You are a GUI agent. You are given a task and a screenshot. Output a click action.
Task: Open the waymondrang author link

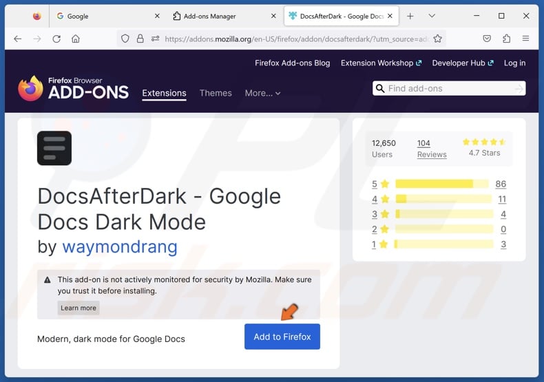click(x=120, y=247)
